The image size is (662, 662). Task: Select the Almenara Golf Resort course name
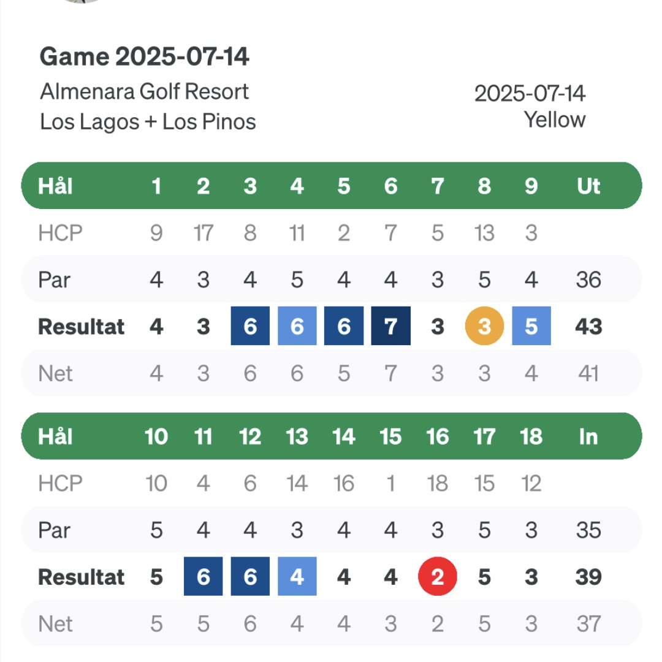pyautogui.click(x=145, y=91)
